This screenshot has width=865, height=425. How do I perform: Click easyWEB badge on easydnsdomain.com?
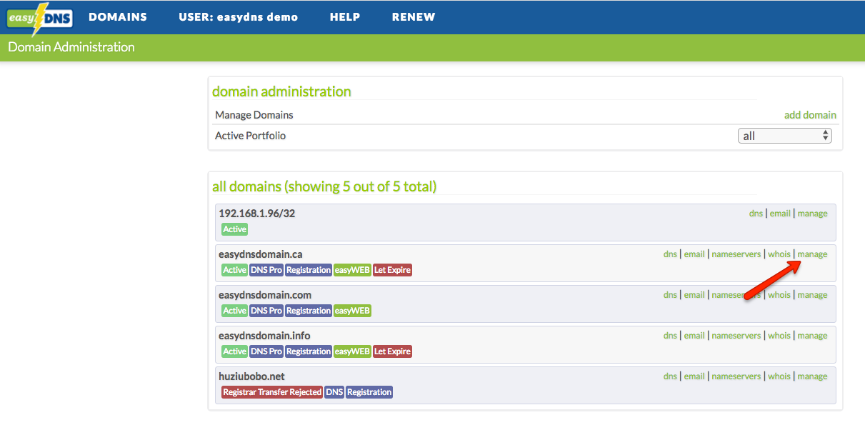click(352, 311)
